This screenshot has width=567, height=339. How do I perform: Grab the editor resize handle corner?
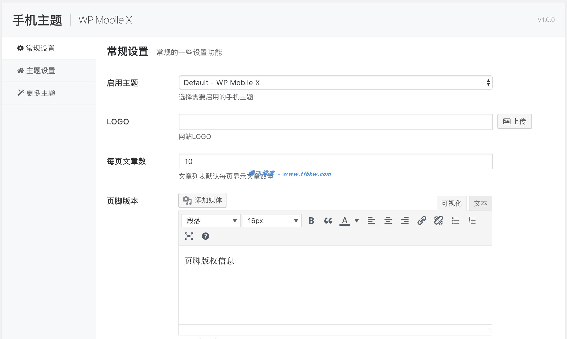pyautogui.click(x=488, y=331)
